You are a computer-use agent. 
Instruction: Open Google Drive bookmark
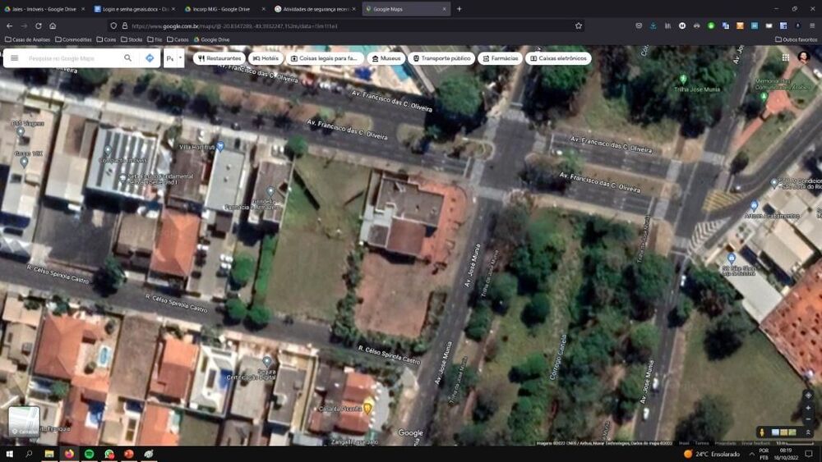tap(212, 39)
